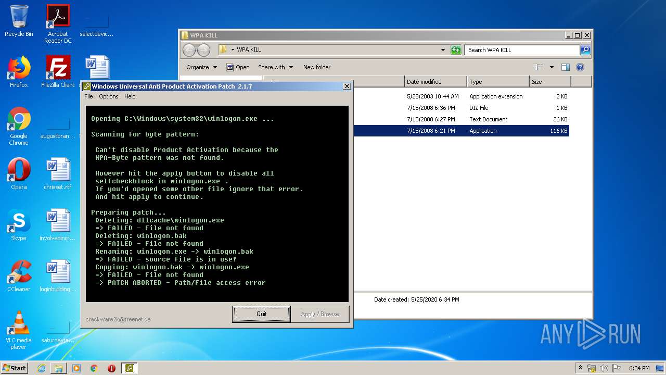
Task: Launch Acrobat Reader DC from desktop
Action: click(x=58, y=24)
